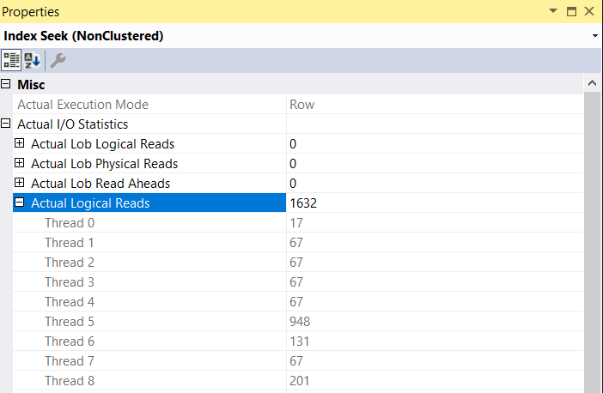The image size is (603, 393).
Task: Click the Categorized view icon
Action: coord(11,60)
